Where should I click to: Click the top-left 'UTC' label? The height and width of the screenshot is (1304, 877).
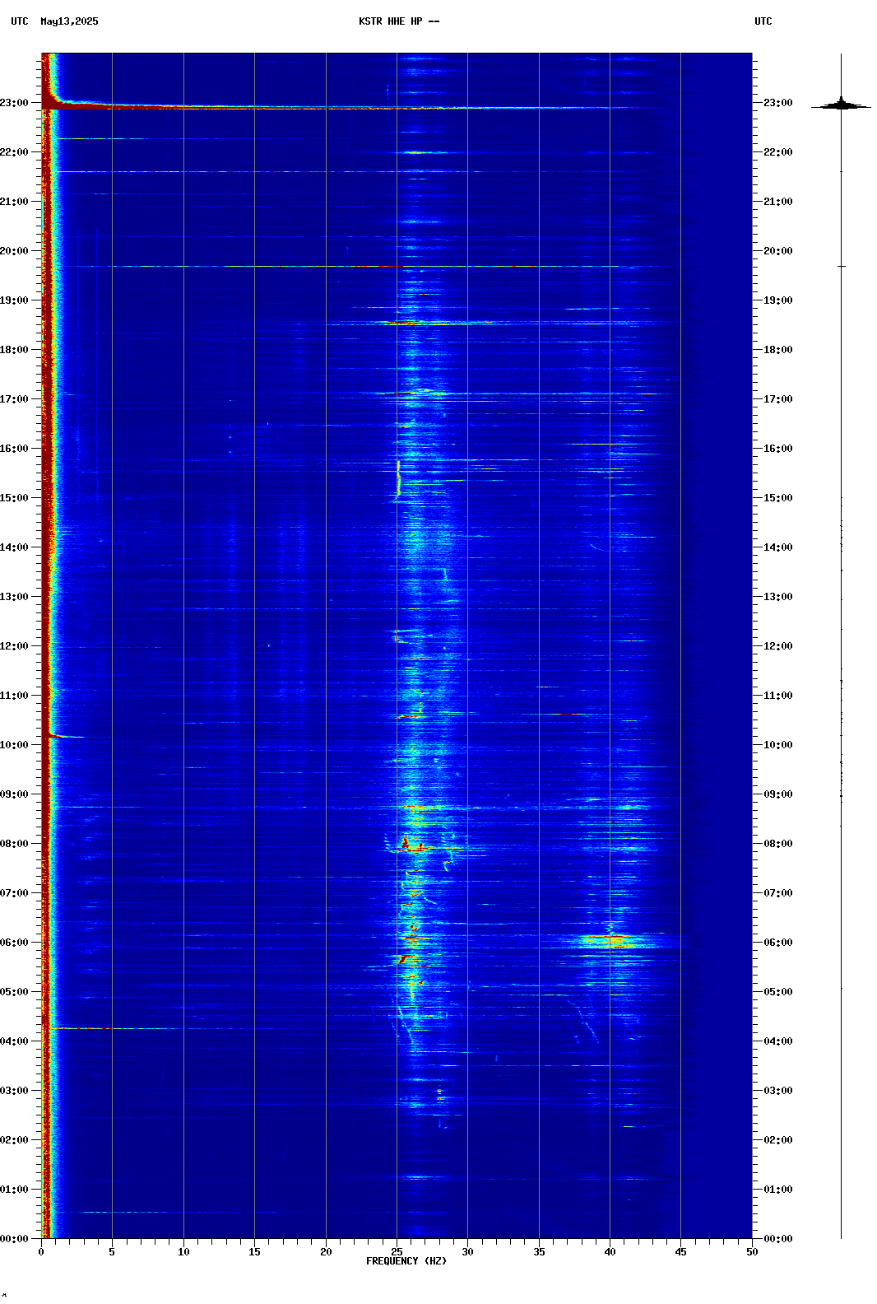pos(20,21)
